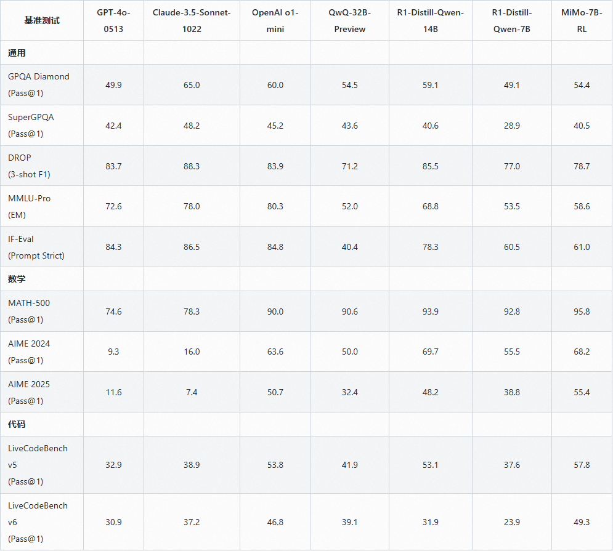Click the QwQ-32B-Preview header cell
The width and height of the screenshot is (613, 551).
pyautogui.click(x=349, y=21)
